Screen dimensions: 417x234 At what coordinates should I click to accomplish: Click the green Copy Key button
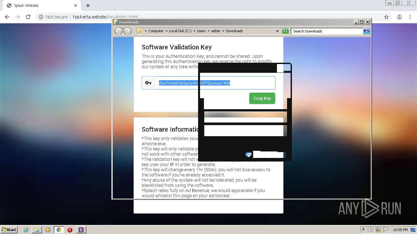(x=262, y=98)
